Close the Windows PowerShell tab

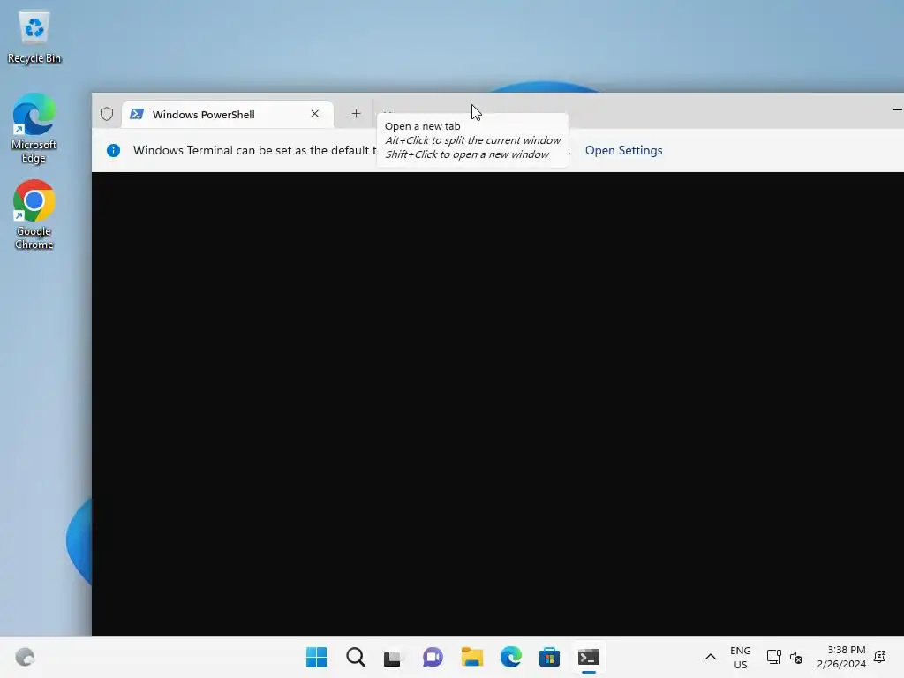[315, 114]
